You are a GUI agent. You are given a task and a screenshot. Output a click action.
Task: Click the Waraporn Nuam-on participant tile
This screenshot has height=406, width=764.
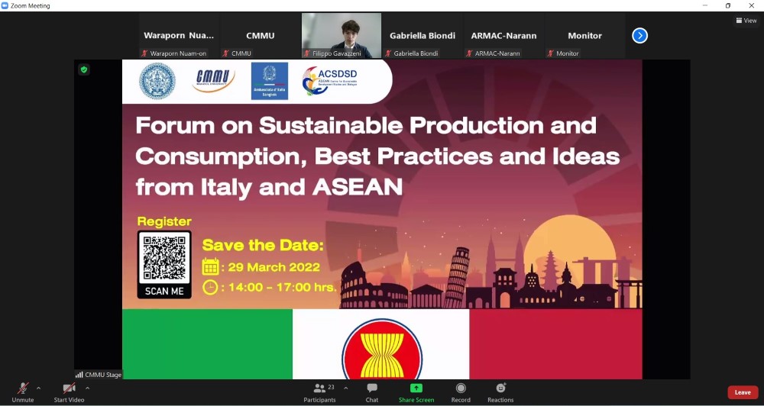179,36
